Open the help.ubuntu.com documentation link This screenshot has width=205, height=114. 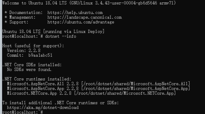click(75, 13)
